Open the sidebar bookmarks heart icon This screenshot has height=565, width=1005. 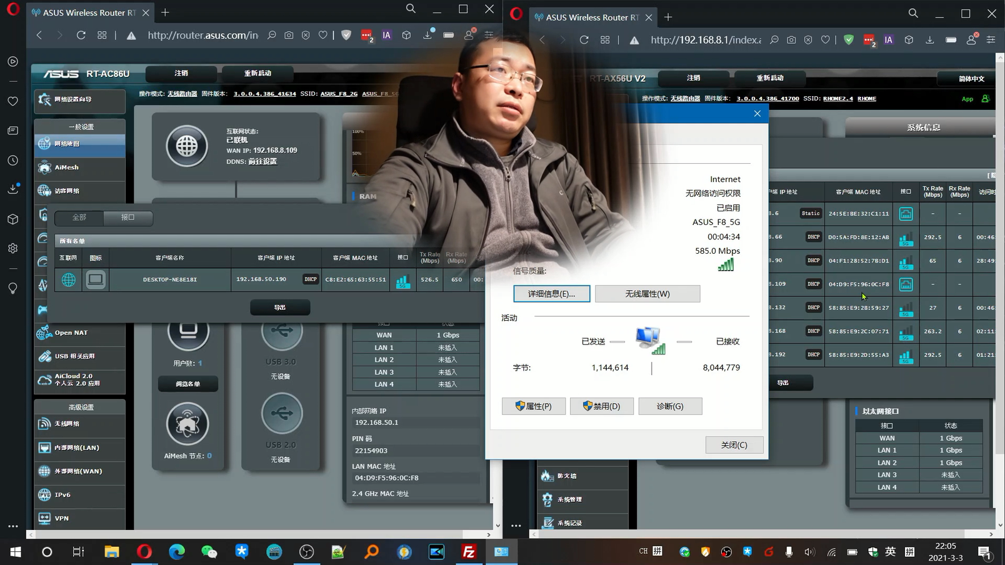[13, 101]
